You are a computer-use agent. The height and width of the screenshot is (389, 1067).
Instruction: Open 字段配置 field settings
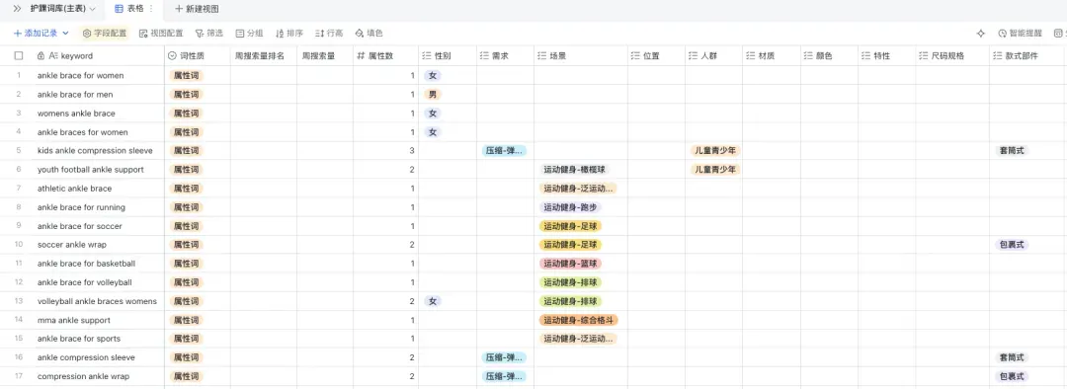[x=105, y=33]
